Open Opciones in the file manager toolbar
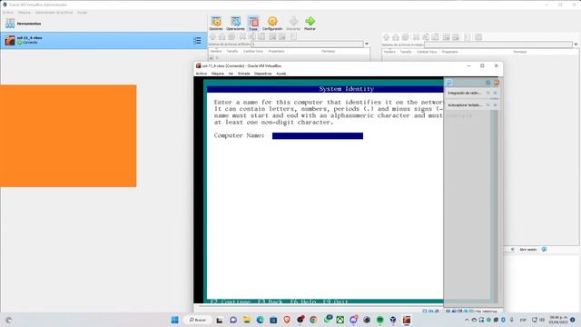Viewport: 581px width, 327px height. [x=216, y=24]
